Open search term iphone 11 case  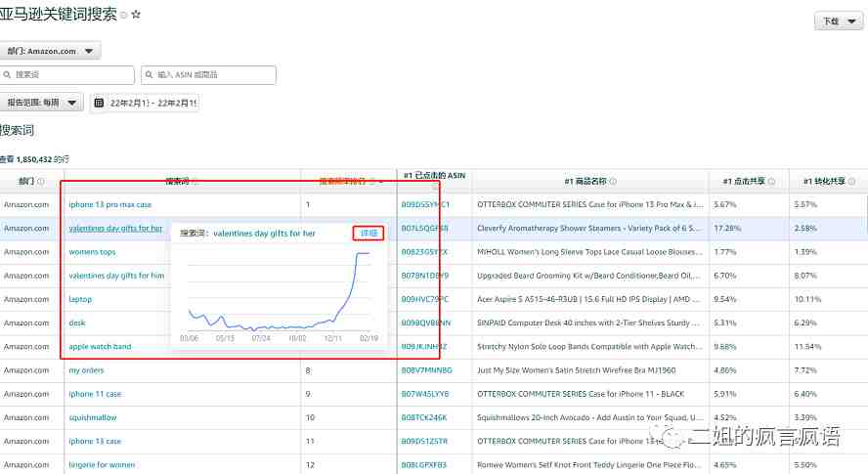tap(95, 394)
